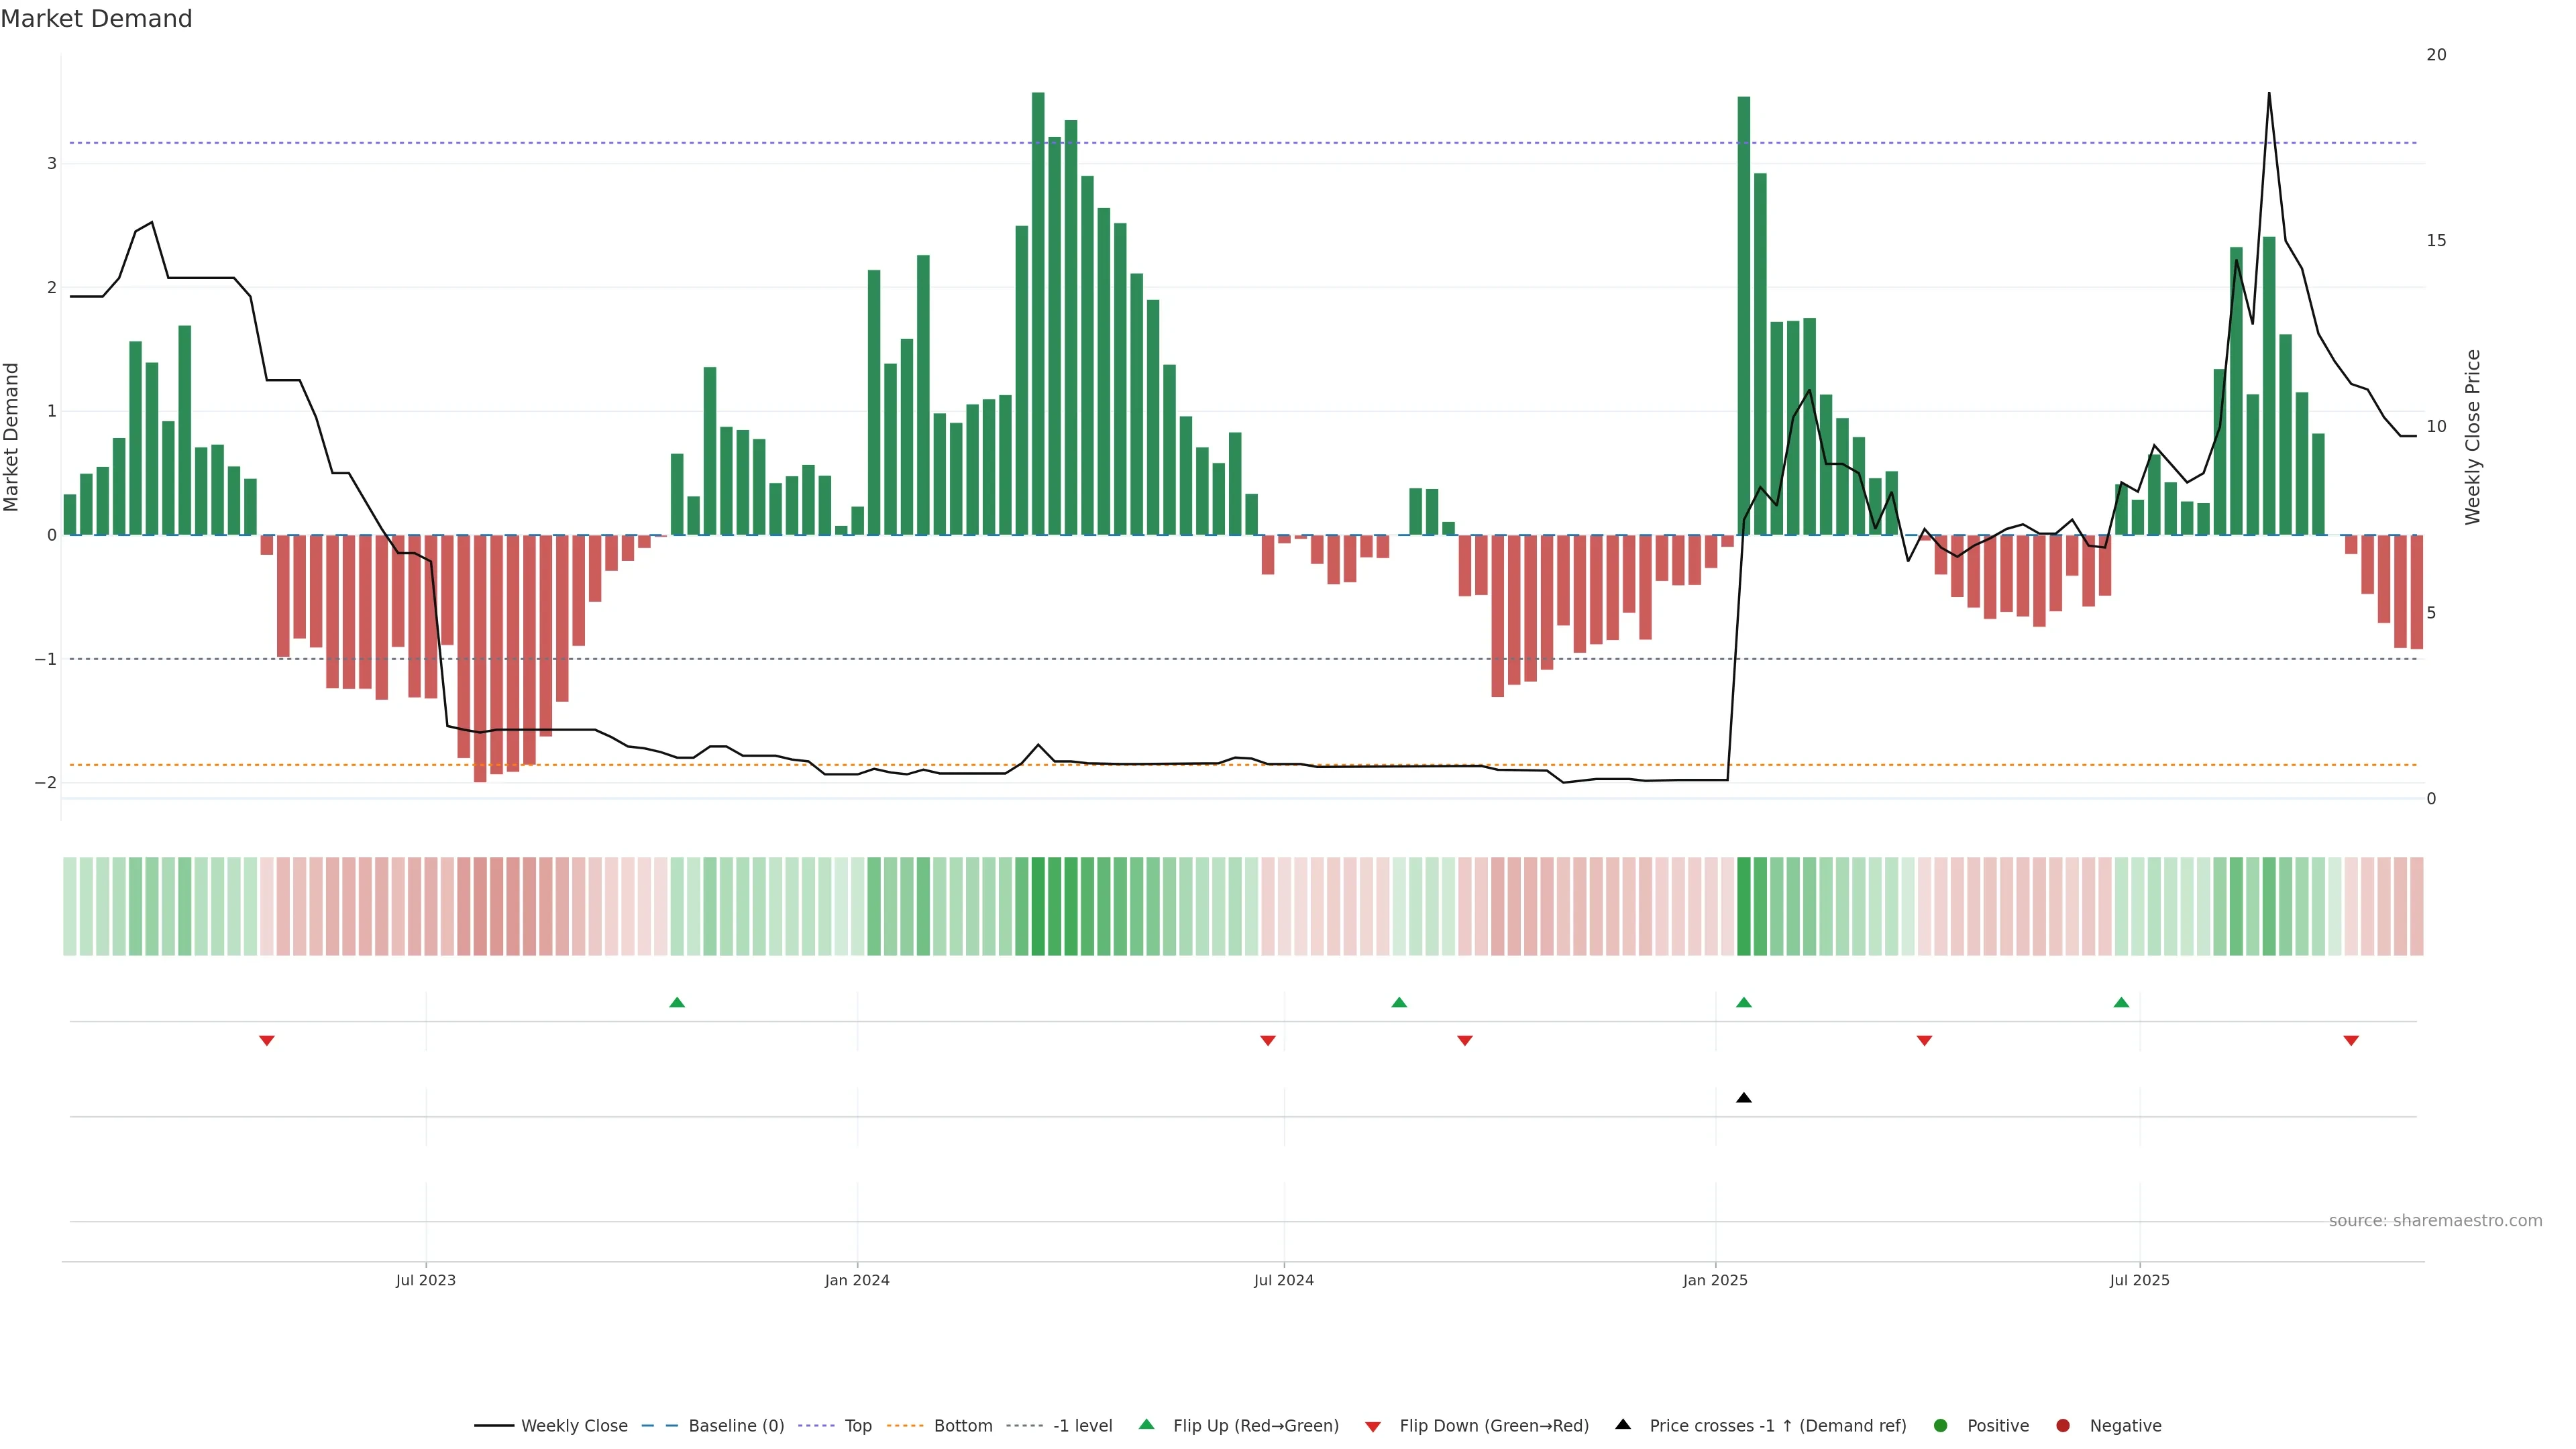This screenshot has height=1449, width=2576.
Task: Click green Positive dot in legend
Action: (x=1941, y=1426)
